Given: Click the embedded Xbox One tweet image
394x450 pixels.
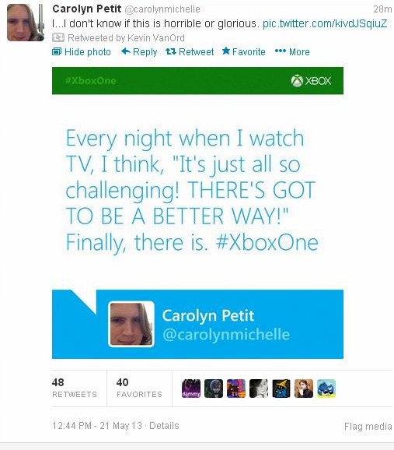Looking at the screenshot, I should (197, 213).
